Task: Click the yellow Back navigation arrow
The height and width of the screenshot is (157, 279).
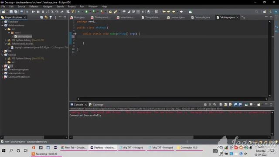Action: tap(174, 12)
